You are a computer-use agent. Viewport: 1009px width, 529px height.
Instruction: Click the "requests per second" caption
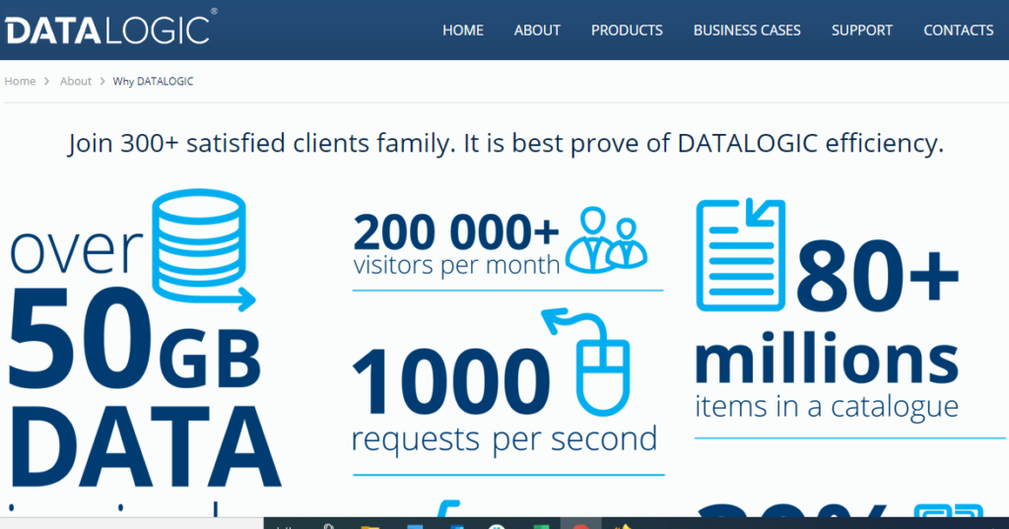click(504, 440)
